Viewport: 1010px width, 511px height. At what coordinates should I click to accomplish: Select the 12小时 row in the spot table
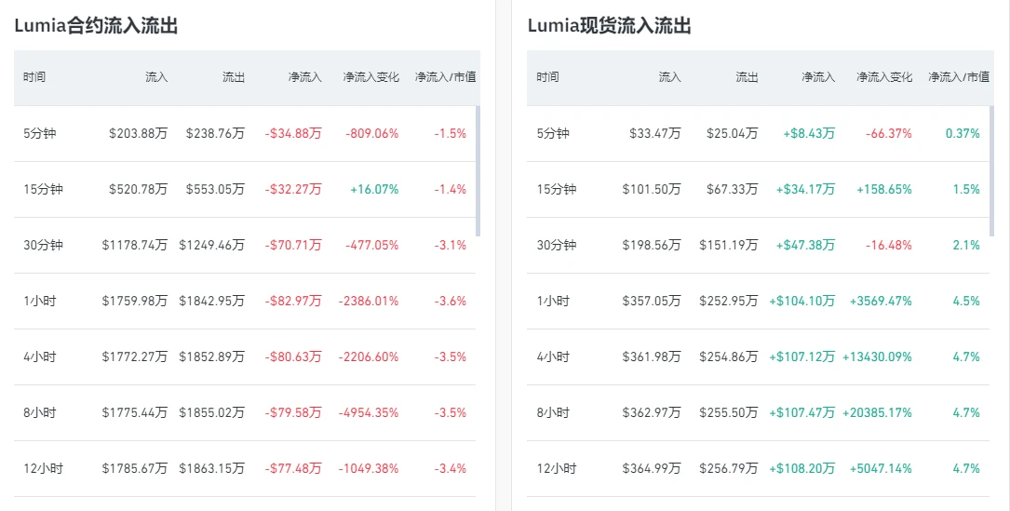tap(758, 468)
